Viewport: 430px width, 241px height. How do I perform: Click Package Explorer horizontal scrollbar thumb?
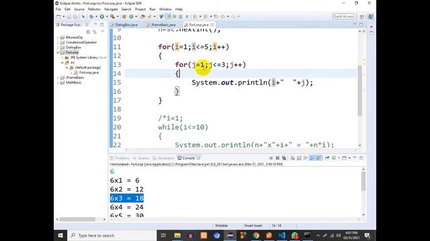pos(77,219)
